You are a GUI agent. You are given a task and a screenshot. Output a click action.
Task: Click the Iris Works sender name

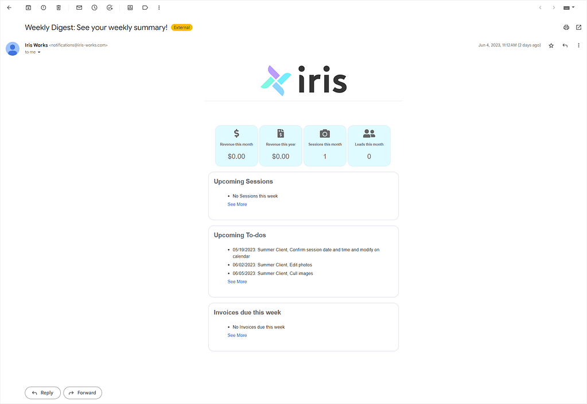tap(36, 45)
